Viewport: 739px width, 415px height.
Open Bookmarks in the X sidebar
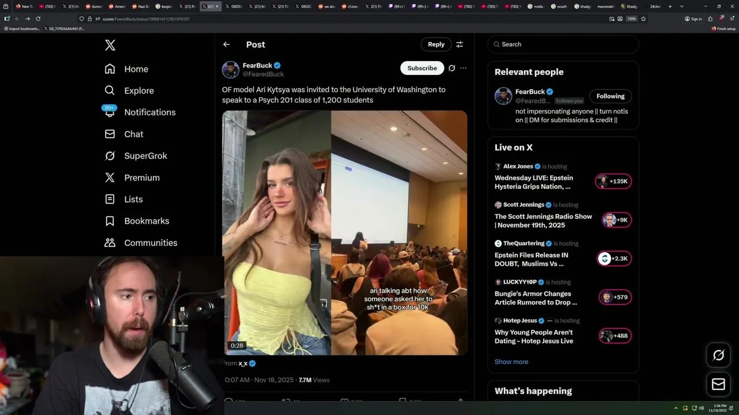coord(137,221)
